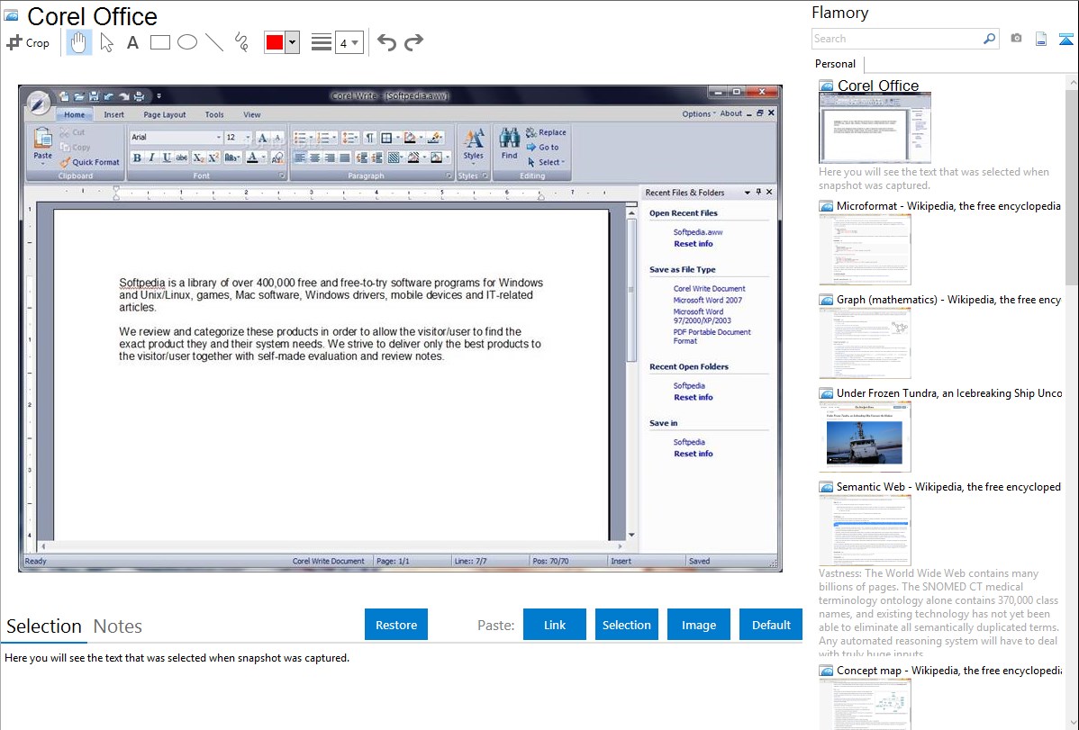Click the magnifier search icon

click(990, 39)
